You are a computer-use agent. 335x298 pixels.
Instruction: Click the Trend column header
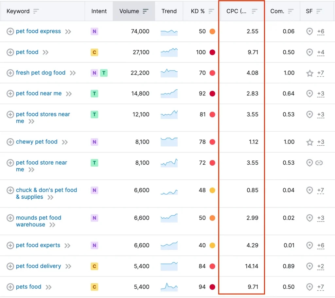point(169,11)
